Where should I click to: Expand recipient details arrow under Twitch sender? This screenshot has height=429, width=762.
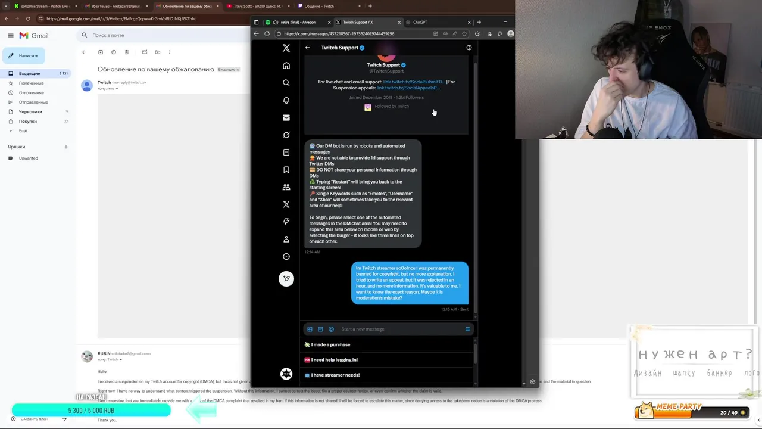click(117, 89)
